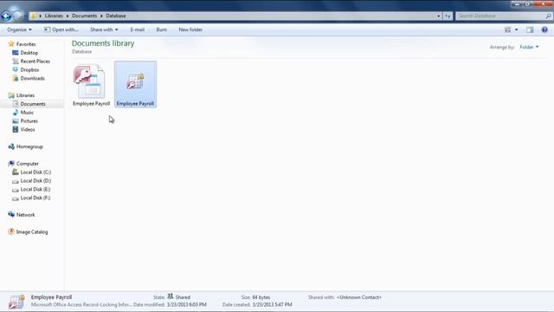Open the Organize dropdown menu
The height and width of the screenshot is (312, 554).
click(x=19, y=29)
